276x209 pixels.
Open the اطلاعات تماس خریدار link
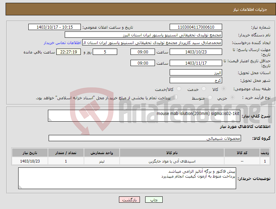(x=62, y=43)
